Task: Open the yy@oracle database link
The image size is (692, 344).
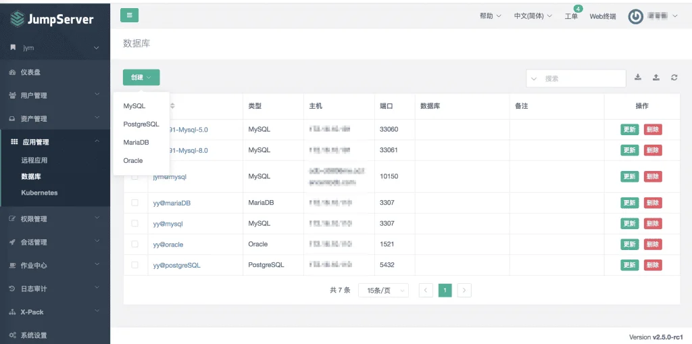Action: tap(168, 244)
